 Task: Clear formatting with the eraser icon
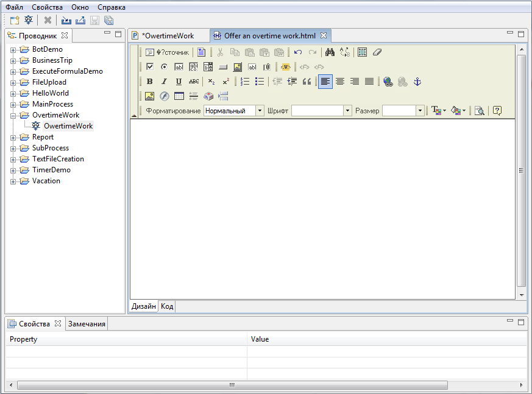(376, 52)
